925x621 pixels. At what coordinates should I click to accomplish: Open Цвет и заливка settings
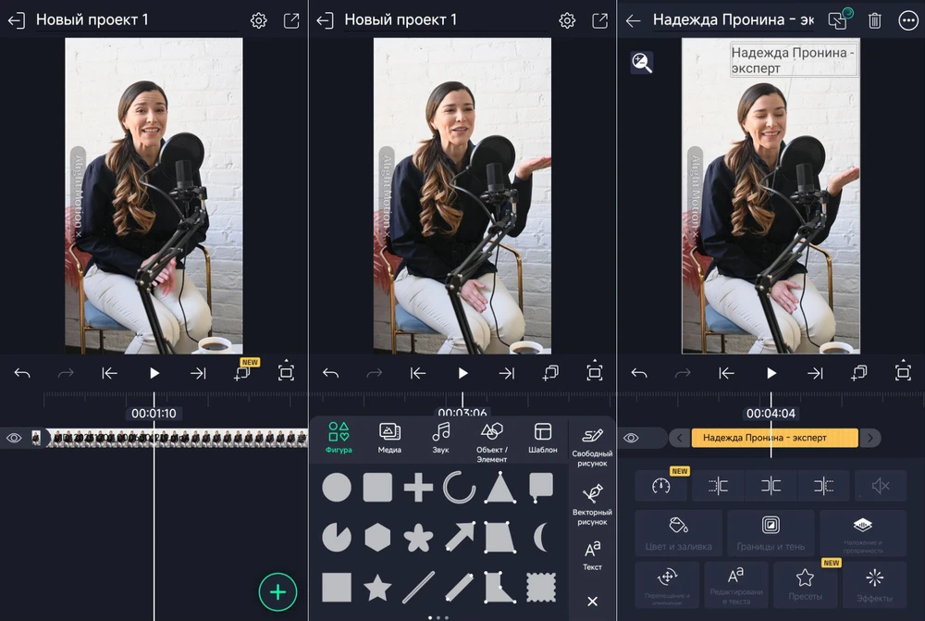tap(678, 532)
